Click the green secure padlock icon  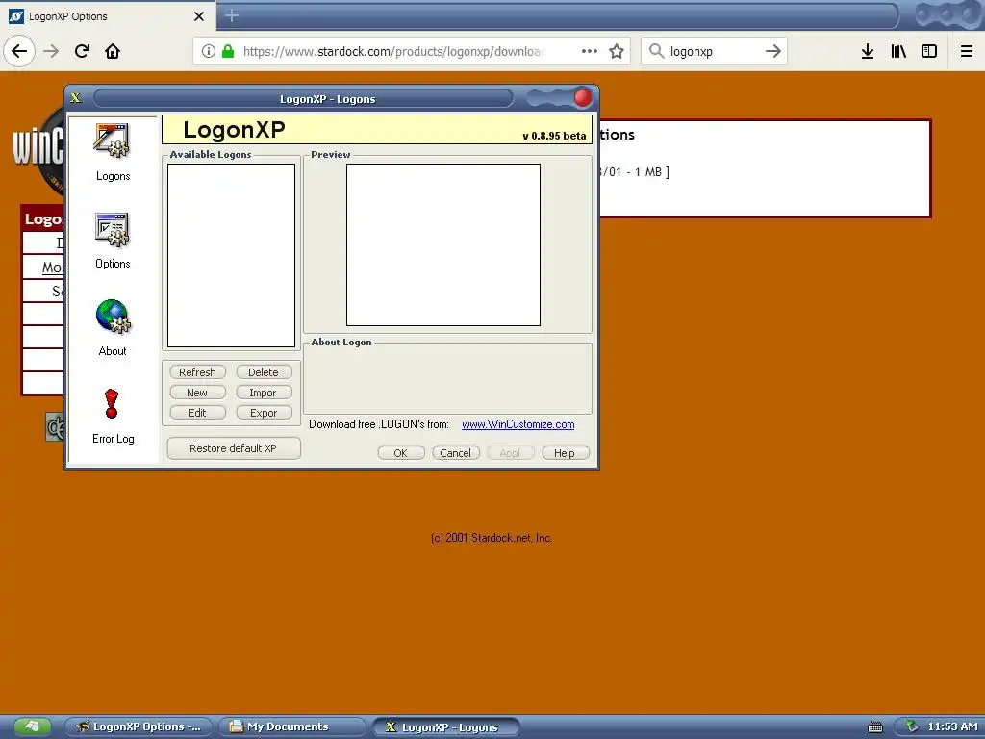pyautogui.click(x=228, y=51)
